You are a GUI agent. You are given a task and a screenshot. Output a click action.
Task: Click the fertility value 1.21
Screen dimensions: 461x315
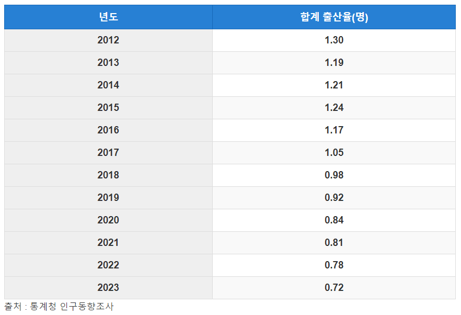pyautogui.click(x=334, y=85)
